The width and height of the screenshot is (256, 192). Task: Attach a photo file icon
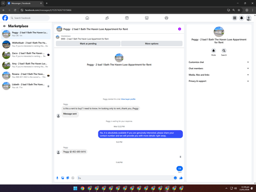click(62, 178)
